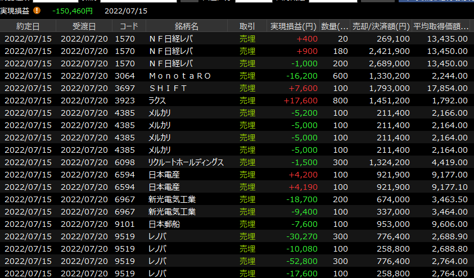Click the 平均取得価額 column header

(x=441, y=26)
